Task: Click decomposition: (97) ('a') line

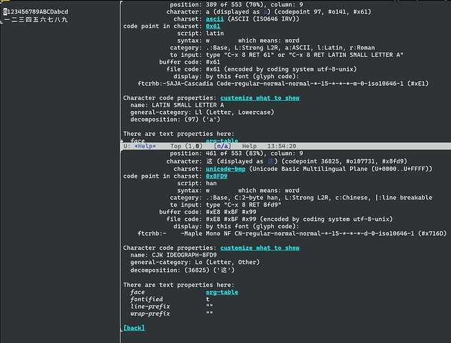Action: (175, 119)
